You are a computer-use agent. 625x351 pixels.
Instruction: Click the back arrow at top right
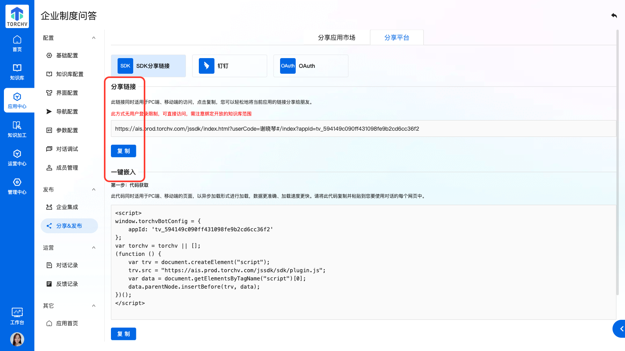[x=614, y=16]
